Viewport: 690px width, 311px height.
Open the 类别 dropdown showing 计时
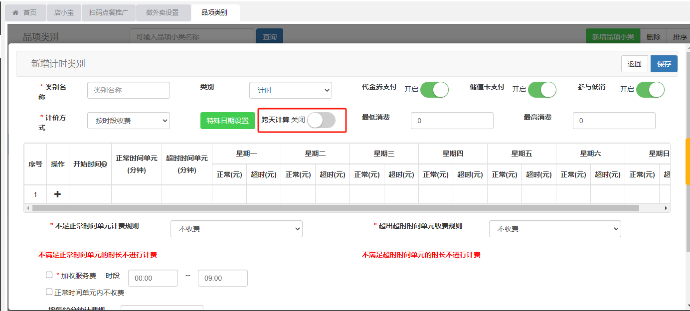tap(290, 90)
